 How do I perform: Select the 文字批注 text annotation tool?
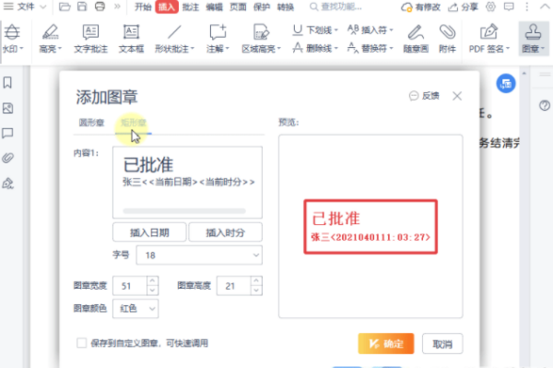pyautogui.click(x=90, y=39)
